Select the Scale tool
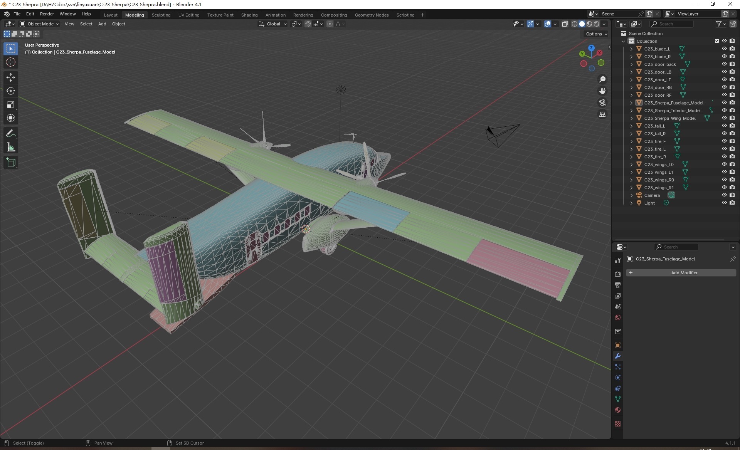This screenshot has width=740, height=450. pos(10,104)
